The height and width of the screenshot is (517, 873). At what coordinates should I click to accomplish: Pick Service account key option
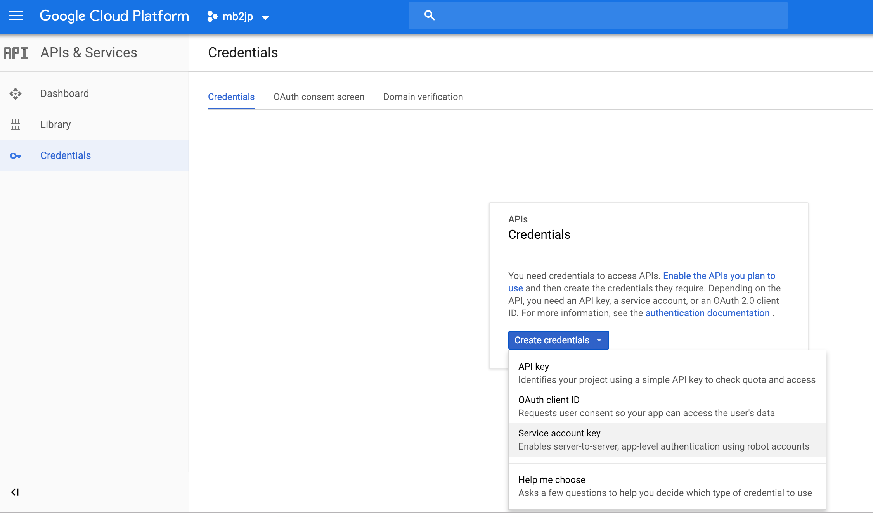[559, 433]
